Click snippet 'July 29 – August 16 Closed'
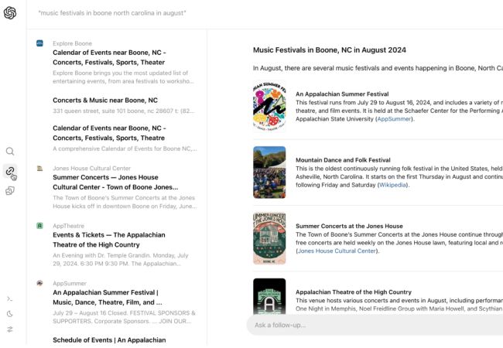 point(124,317)
